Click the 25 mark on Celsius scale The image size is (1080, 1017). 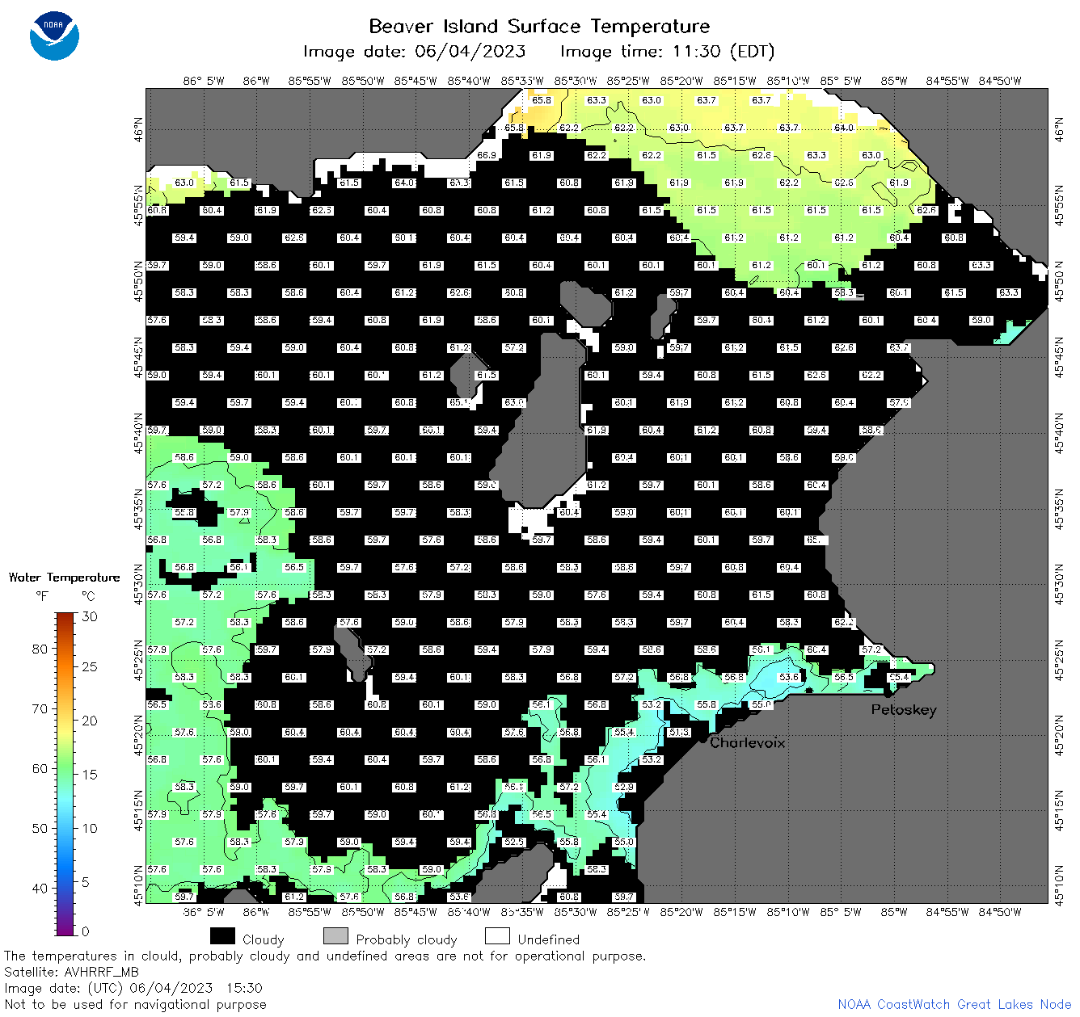pyautogui.click(x=90, y=666)
